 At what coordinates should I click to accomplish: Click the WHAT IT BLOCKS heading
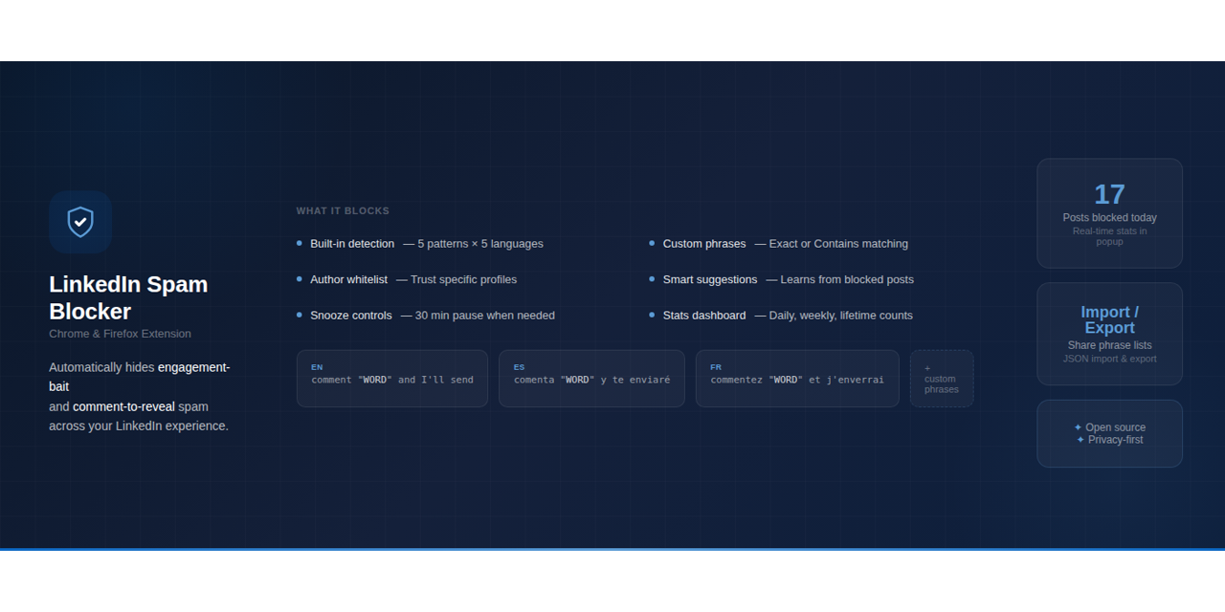pos(343,210)
